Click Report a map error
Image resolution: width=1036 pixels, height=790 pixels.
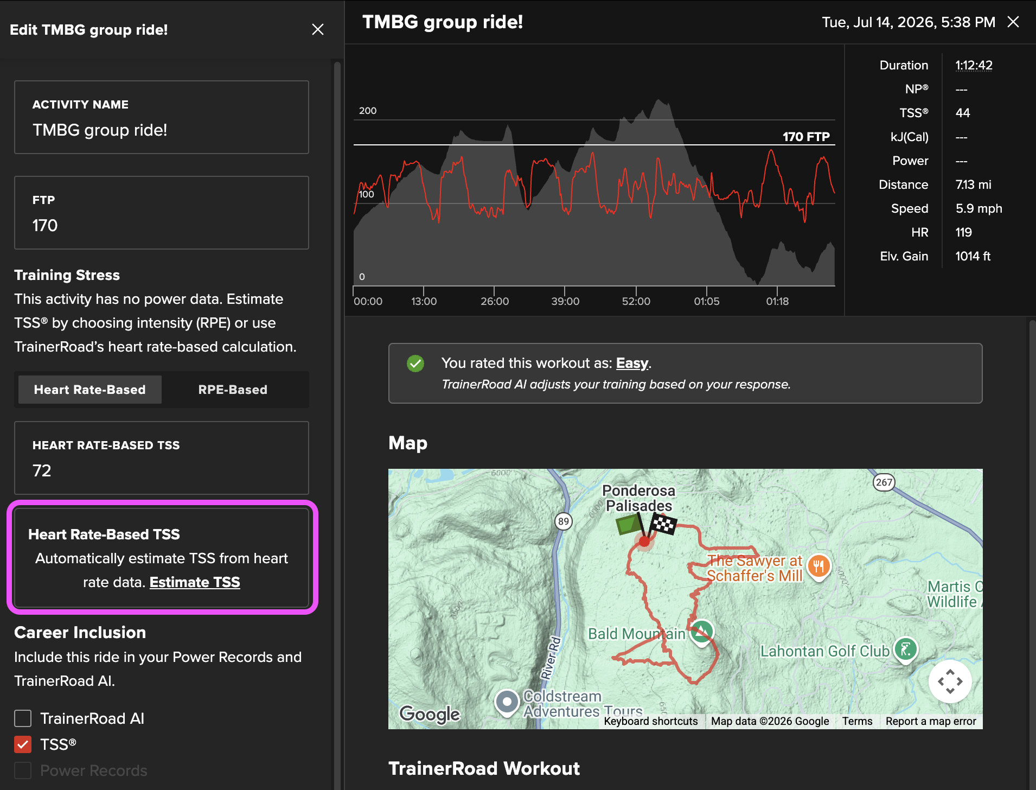pyautogui.click(x=931, y=721)
